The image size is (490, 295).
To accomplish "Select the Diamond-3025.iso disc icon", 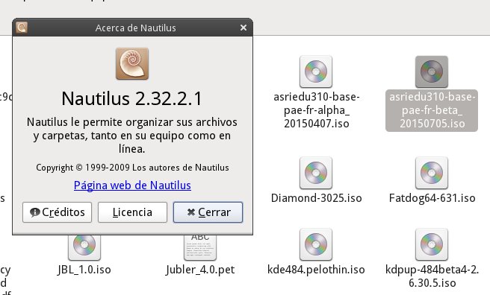I will pos(316,173).
